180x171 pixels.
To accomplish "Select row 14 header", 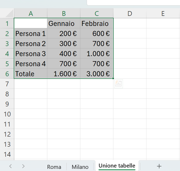I will [x=7, y=154].
